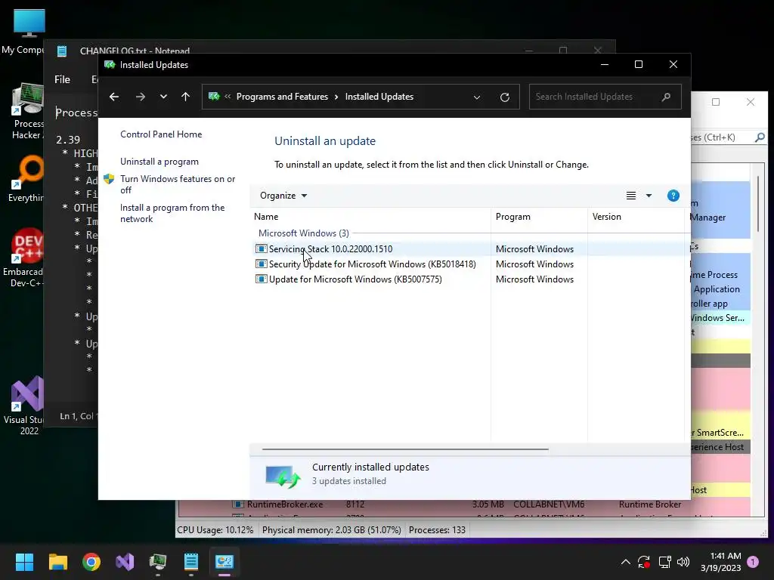Open help with the question mark icon
This screenshot has width=774, height=580.
tap(673, 196)
